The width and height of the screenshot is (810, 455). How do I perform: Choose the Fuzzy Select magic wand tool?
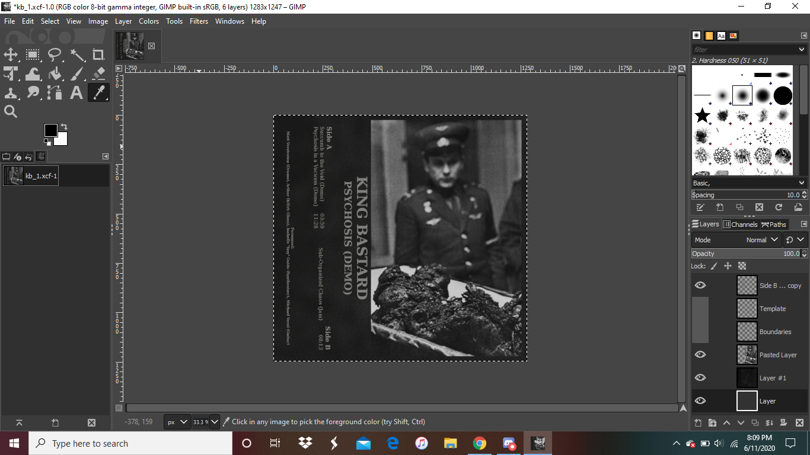point(77,55)
